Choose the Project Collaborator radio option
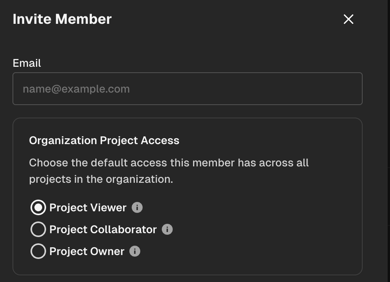This screenshot has width=390, height=282. tap(38, 229)
